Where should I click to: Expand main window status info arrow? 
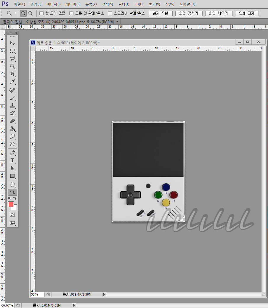[x=74, y=305]
